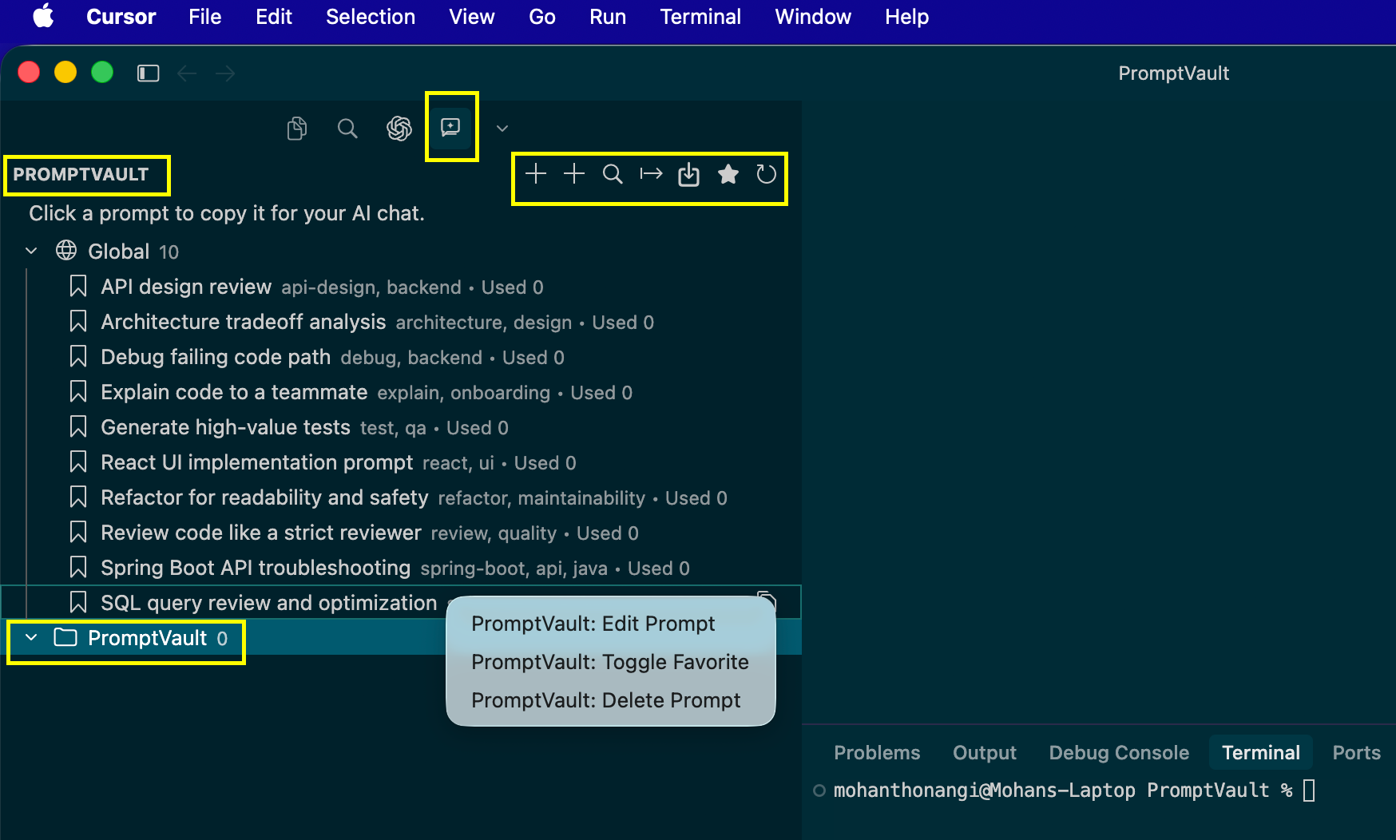Choose 'PromptVault: Delete Prompt' menu entry

pyautogui.click(x=611, y=700)
